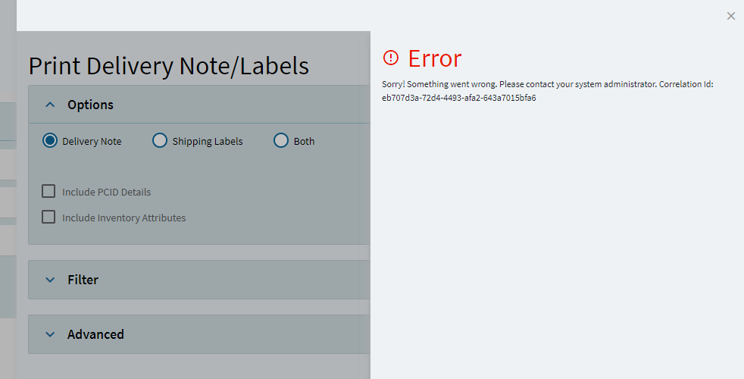This screenshot has height=379, width=744.
Task: Collapse the Options section chevron
Action: [50, 105]
